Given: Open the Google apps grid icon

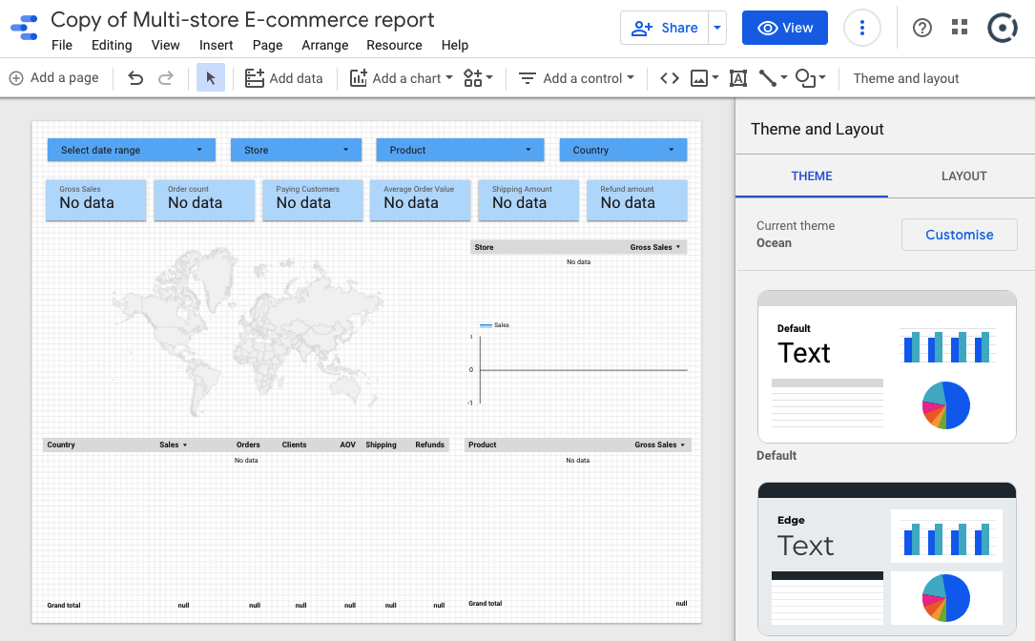Looking at the screenshot, I should click(x=960, y=27).
